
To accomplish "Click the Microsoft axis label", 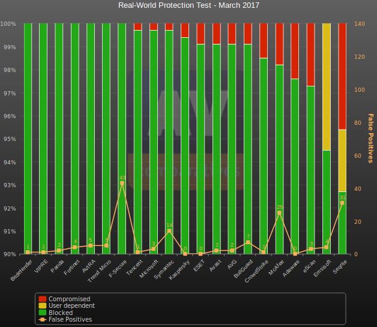I will pos(149,269).
